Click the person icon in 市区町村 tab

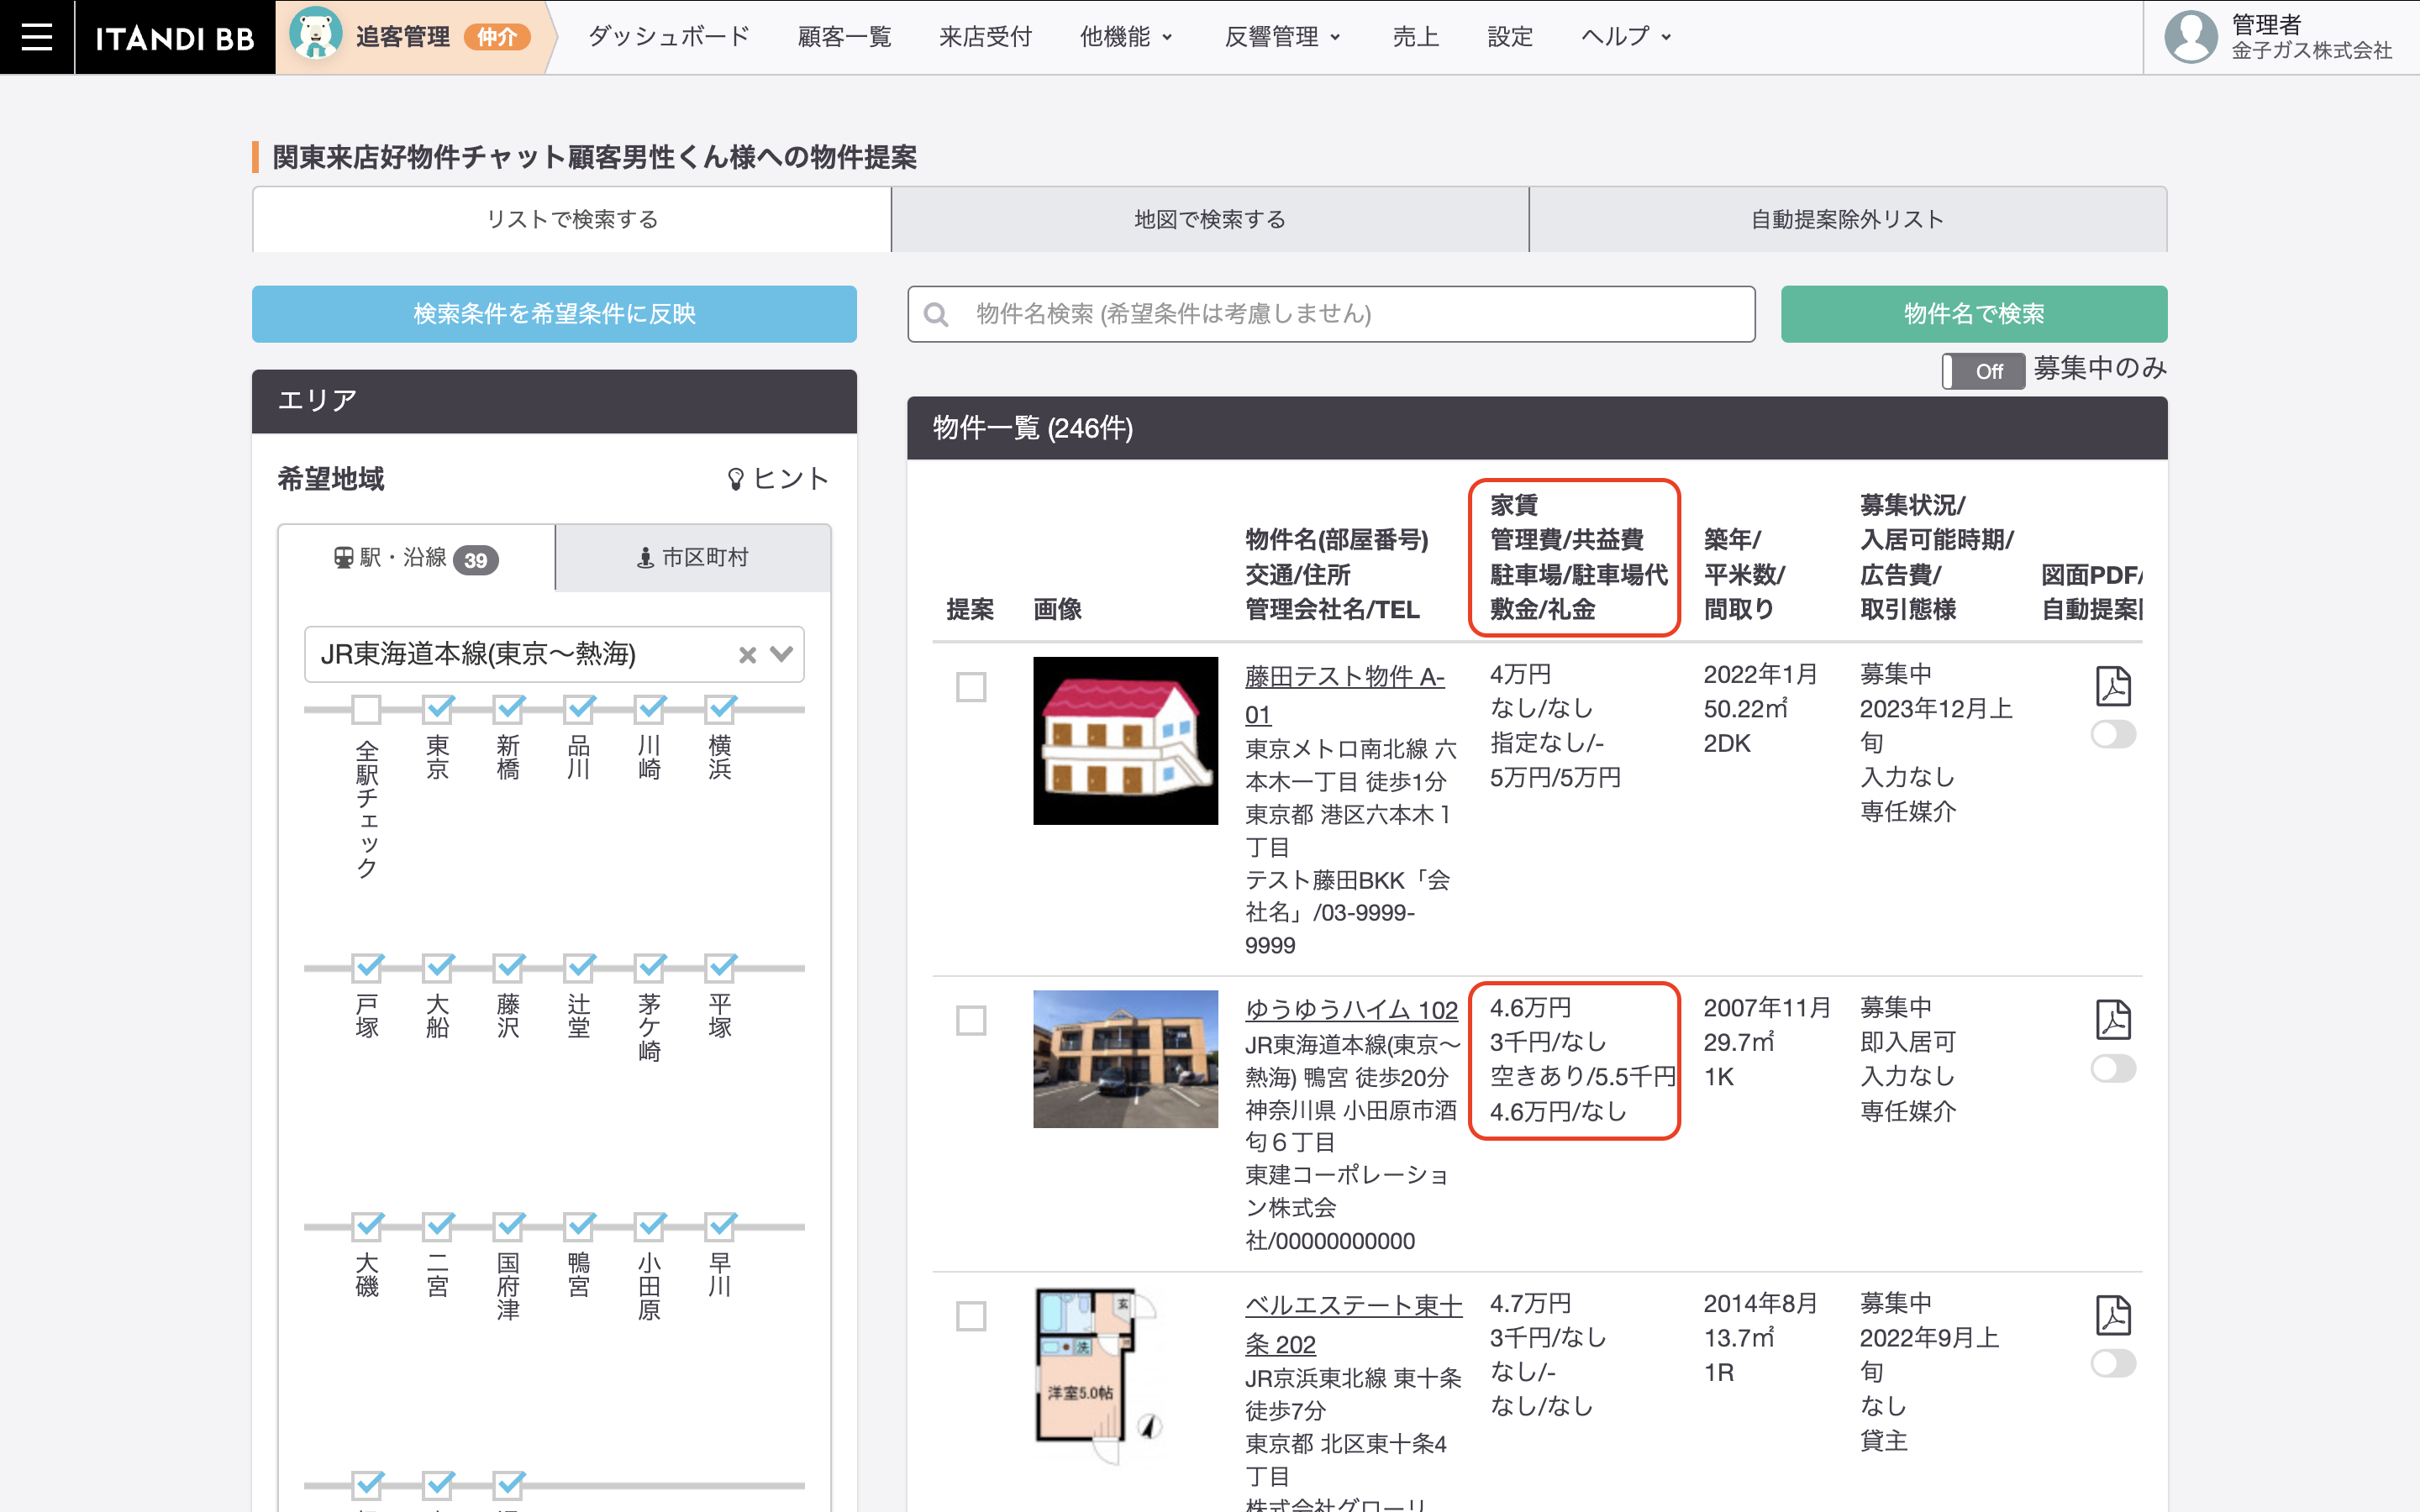click(x=646, y=558)
